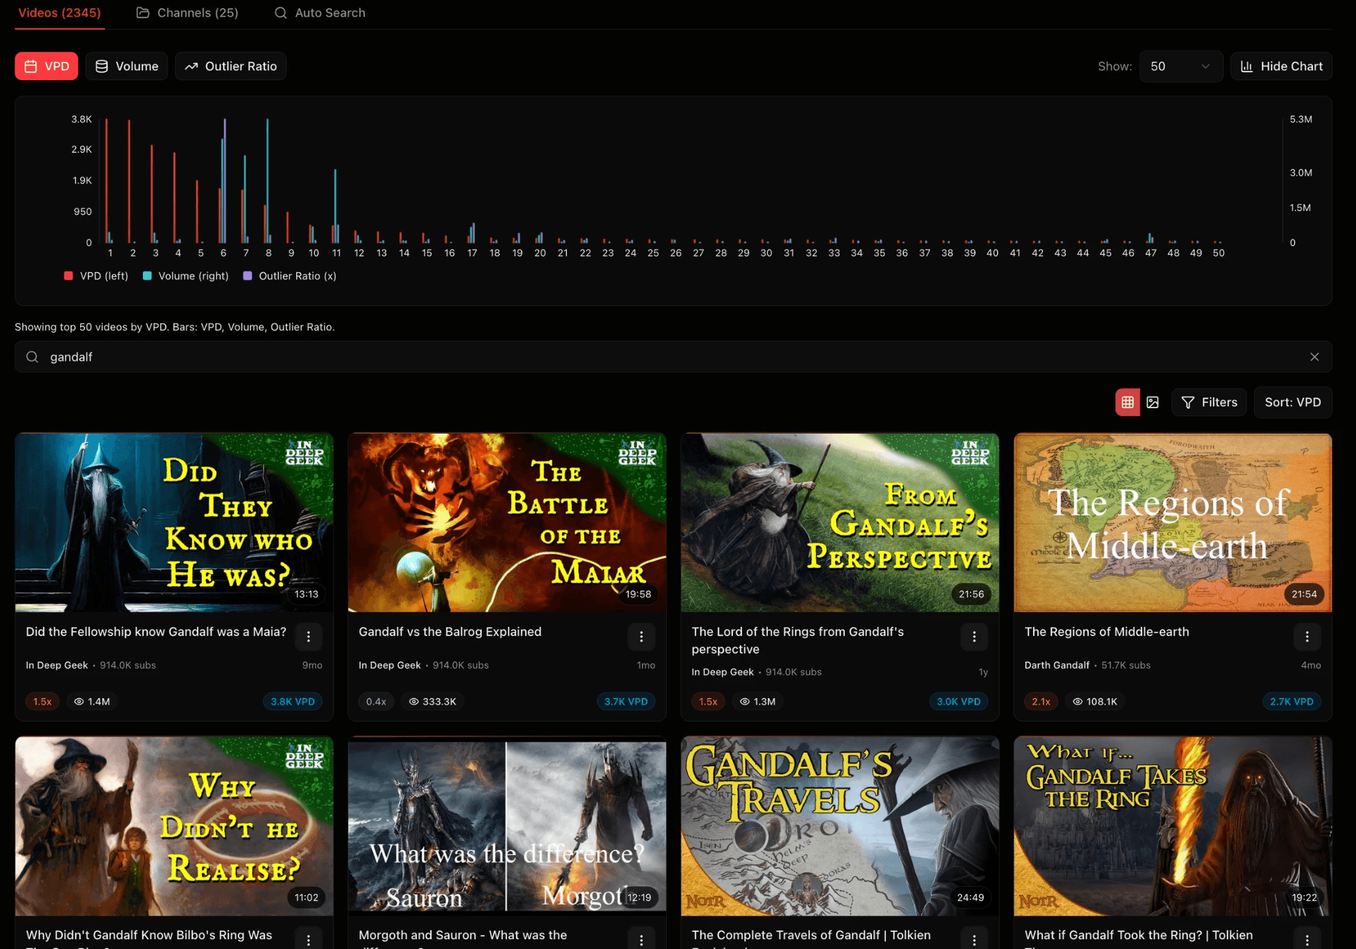Select the VPD metric button
This screenshot has width=1356, height=949.
46,65
